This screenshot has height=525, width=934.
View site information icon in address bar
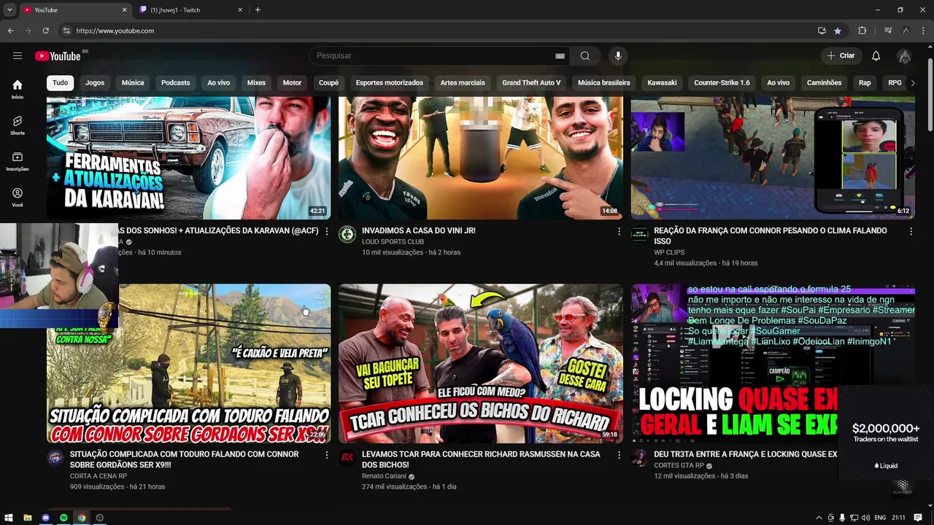point(66,31)
